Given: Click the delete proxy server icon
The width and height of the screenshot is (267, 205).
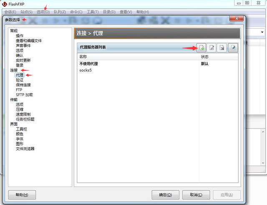Looking at the screenshot, I should tap(222, 48).
